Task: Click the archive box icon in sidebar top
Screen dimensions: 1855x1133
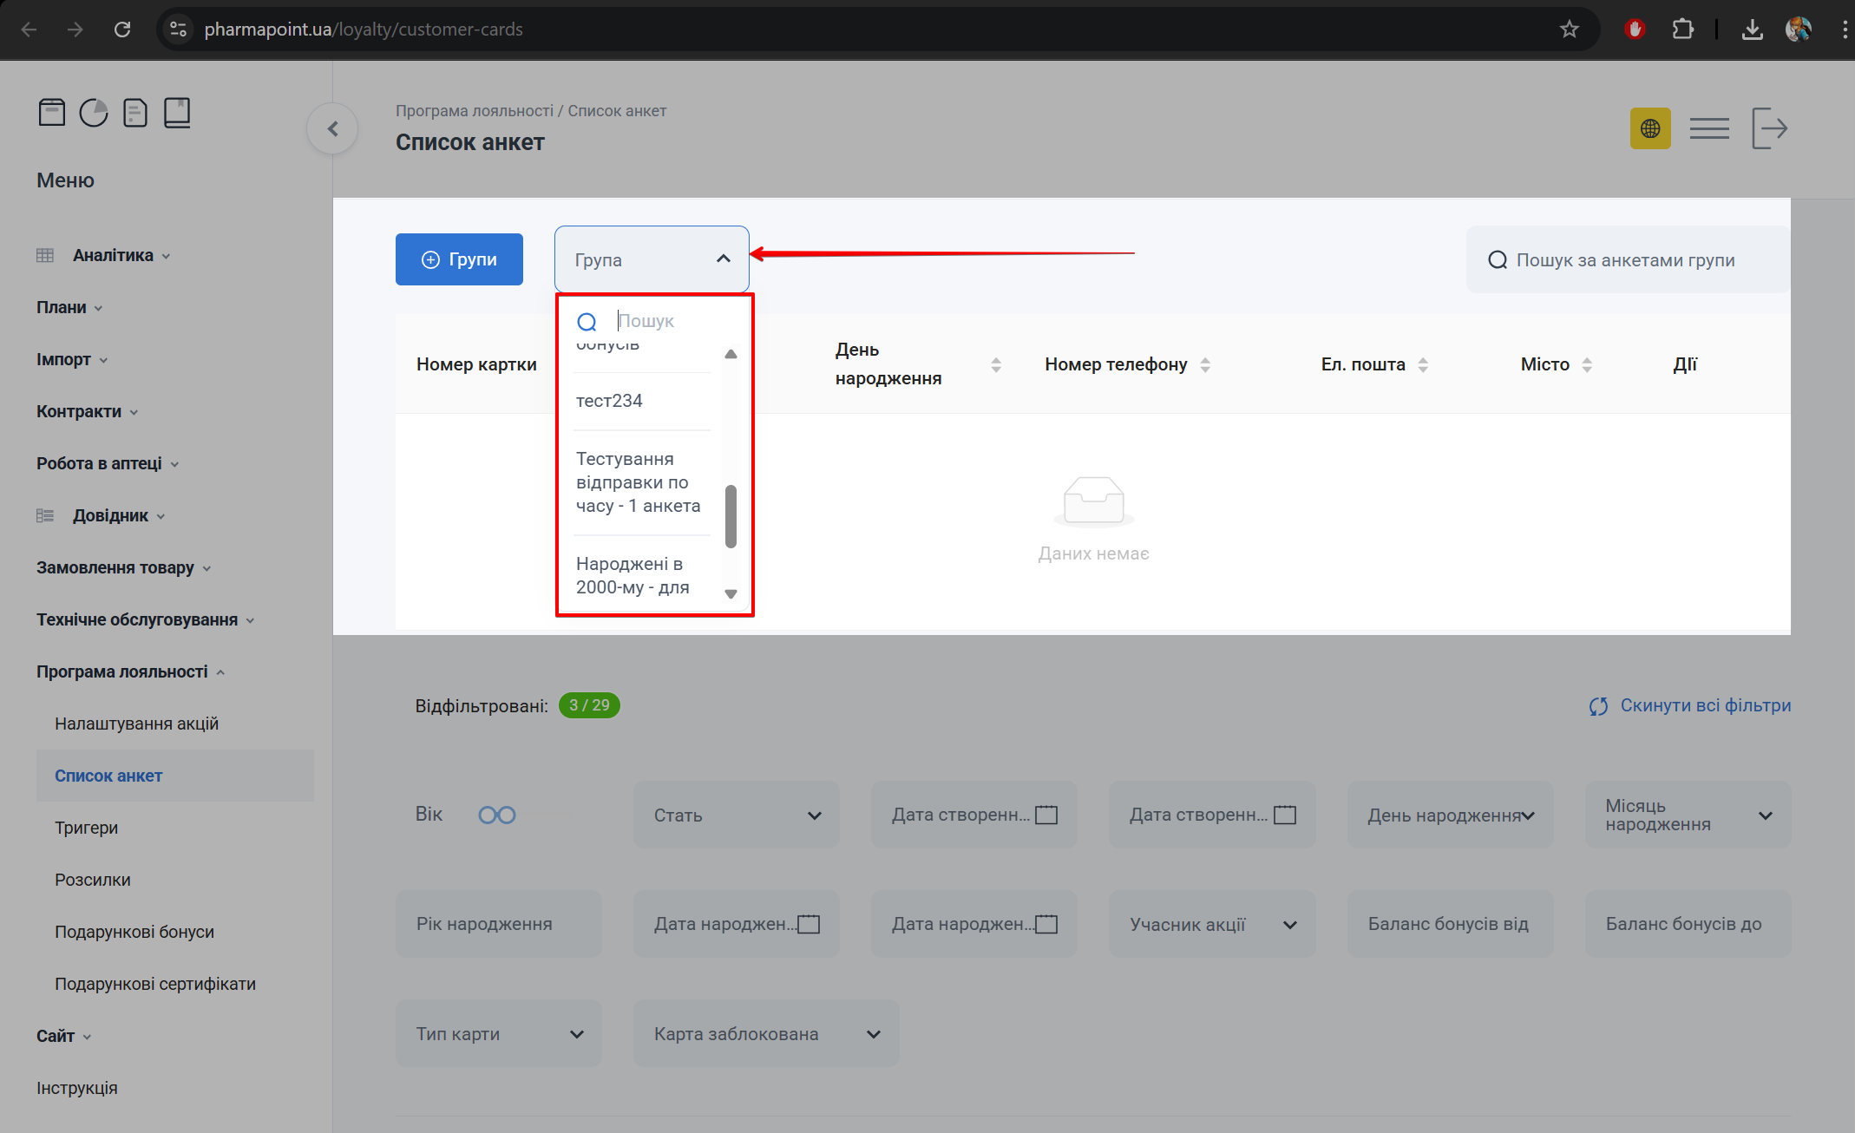Action: (x=52, y=113)
